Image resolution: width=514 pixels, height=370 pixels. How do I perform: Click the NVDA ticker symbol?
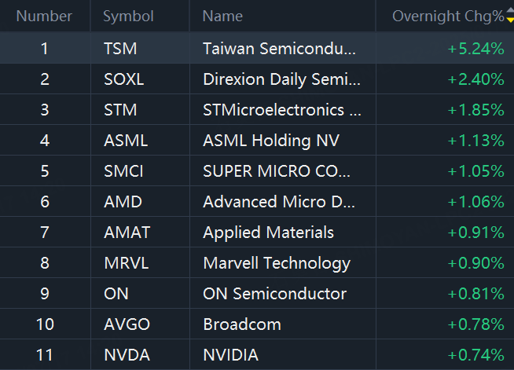coord(125,355)
